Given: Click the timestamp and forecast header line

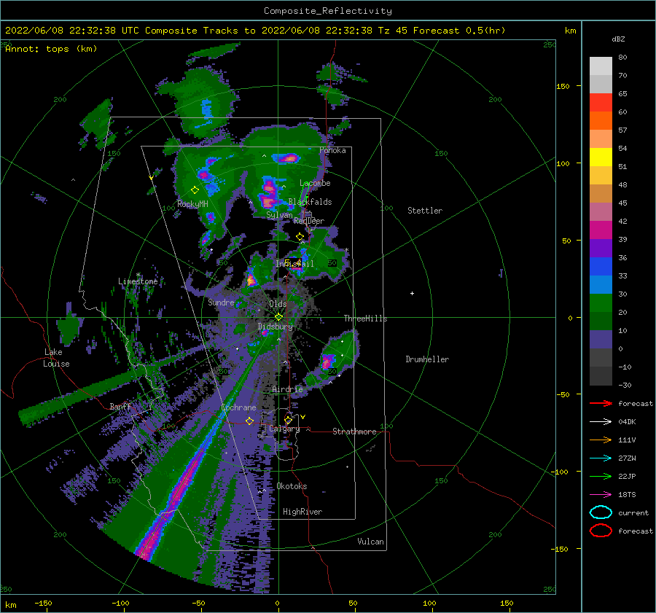Looking at the screenshot, I should pyautogui.click(x=255, y=31).
